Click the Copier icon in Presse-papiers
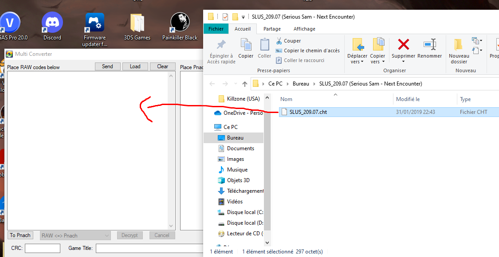 click(x=246, y=44)
